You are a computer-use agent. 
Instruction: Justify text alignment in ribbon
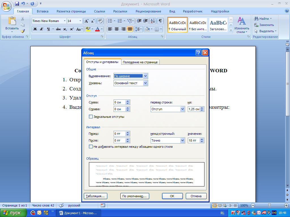tap(130, 29)
